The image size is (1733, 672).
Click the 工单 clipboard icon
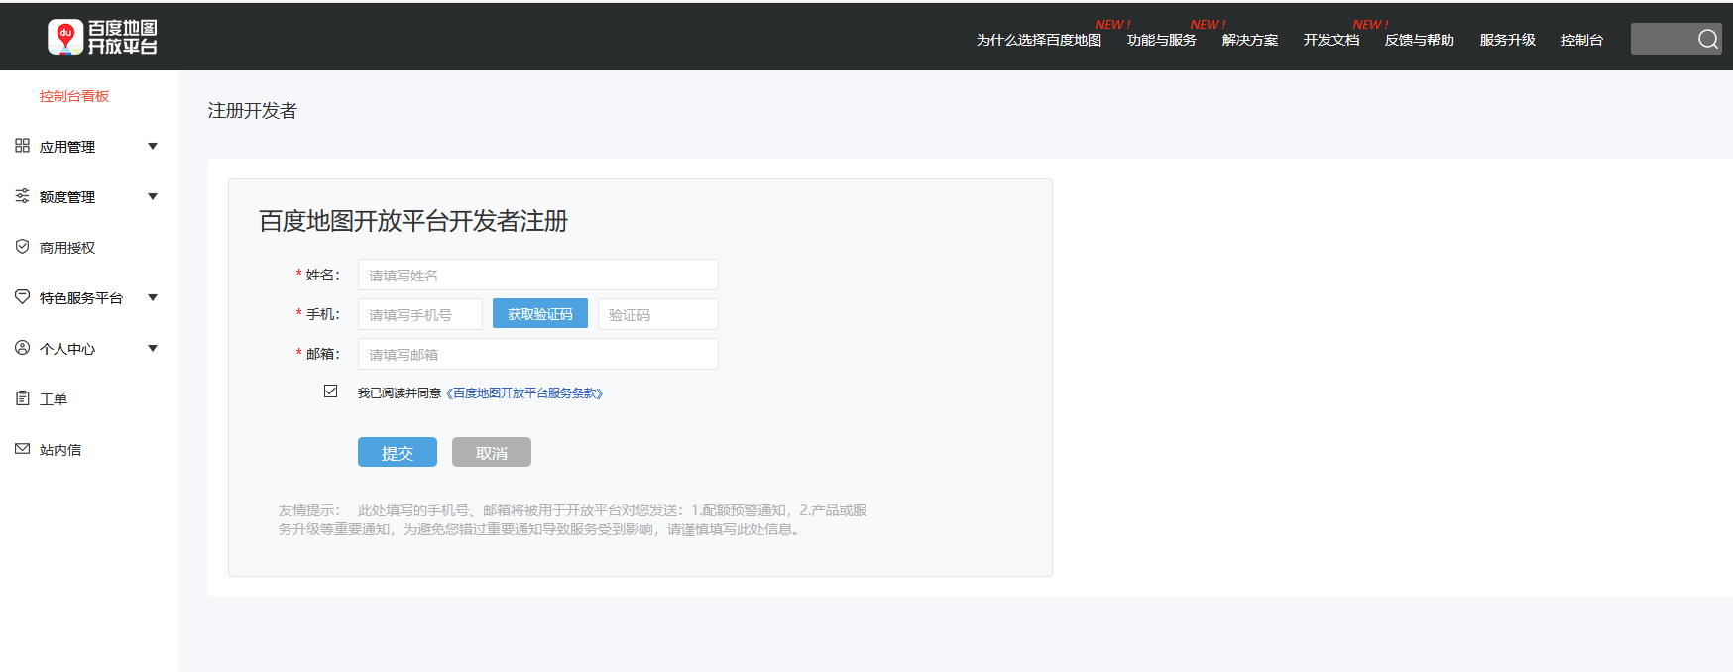pyautogui.click(x=22, y=398)
